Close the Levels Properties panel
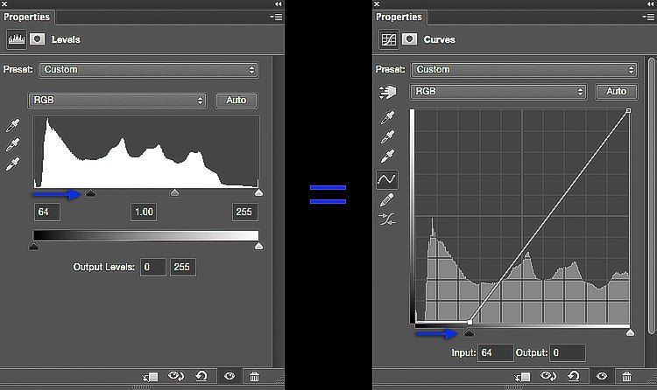This screenshot has height=390, width=657. point(4,3)
